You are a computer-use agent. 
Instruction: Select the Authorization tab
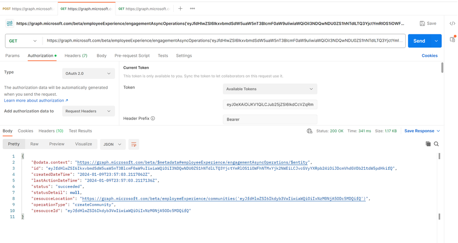click(x=42, y=56)
